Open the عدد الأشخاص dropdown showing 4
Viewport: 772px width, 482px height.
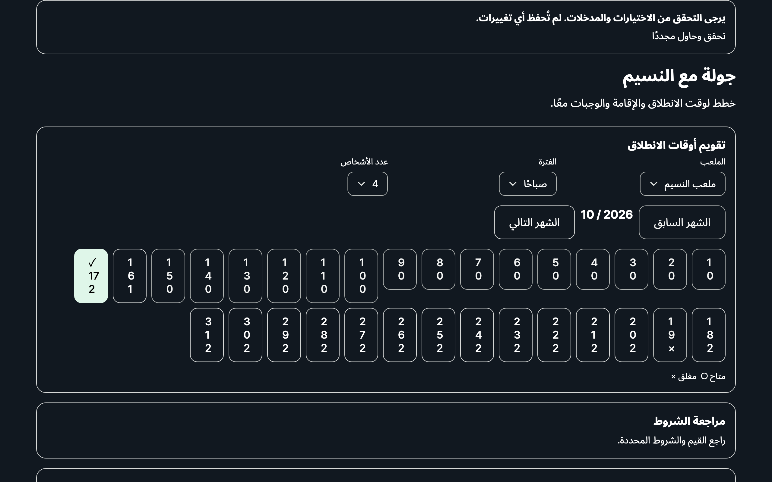click(x=368, y=184)
